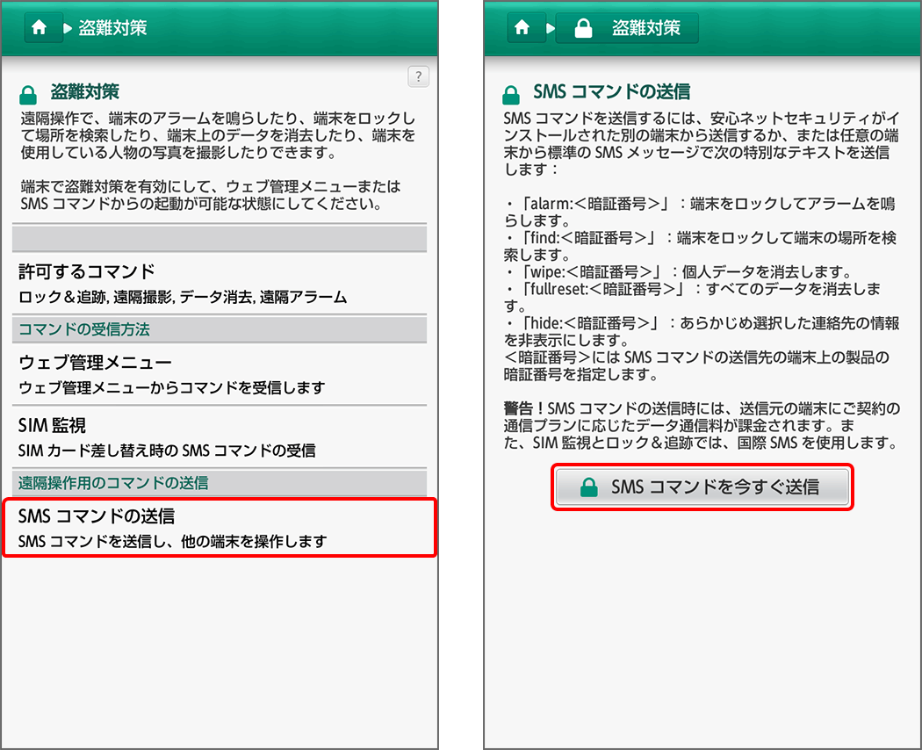The width and height of the screenshot is (922, 750).
Task: Toggle the 許可するコマンド setting row
Action: point(220,281)
